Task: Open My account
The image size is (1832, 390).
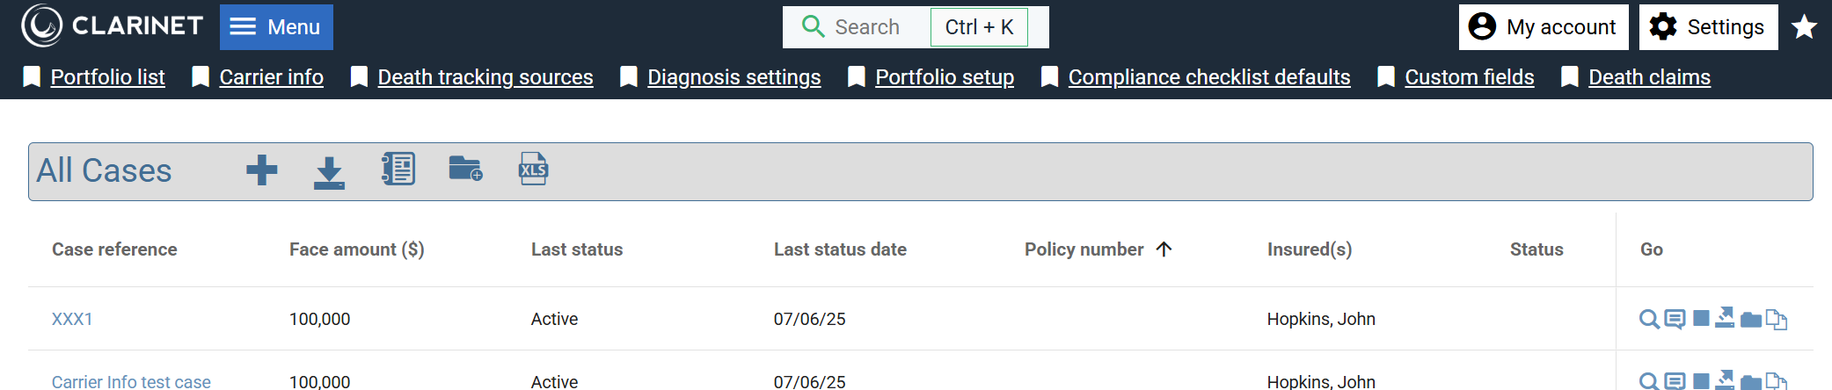Action: click(1544, 27)
